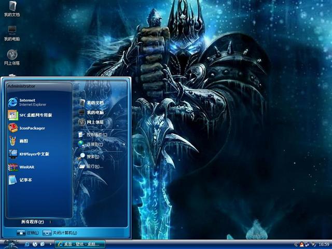Open 网上邻居 desktop icon
332x249 pixels.
(12, 58)
